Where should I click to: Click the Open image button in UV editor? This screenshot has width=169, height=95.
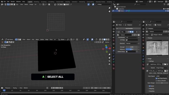click(66, 4)
